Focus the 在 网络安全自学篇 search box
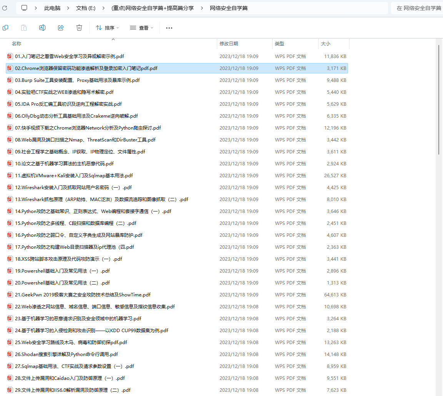This screenshot has height=396, width=443. click(417, 8)
